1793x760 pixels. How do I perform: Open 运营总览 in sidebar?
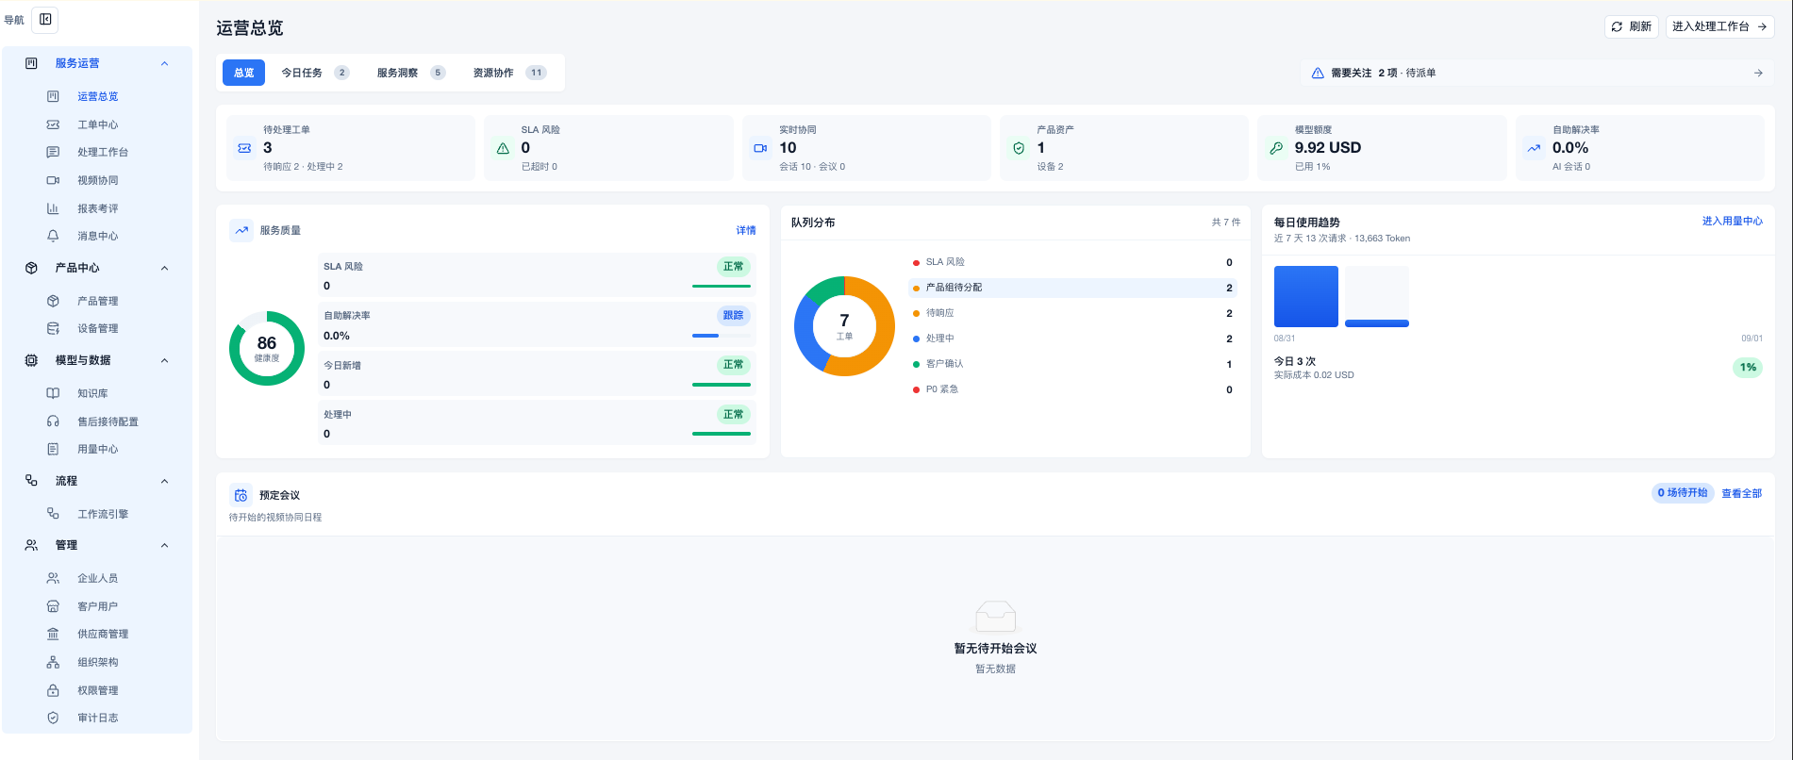tap(97, 96)
